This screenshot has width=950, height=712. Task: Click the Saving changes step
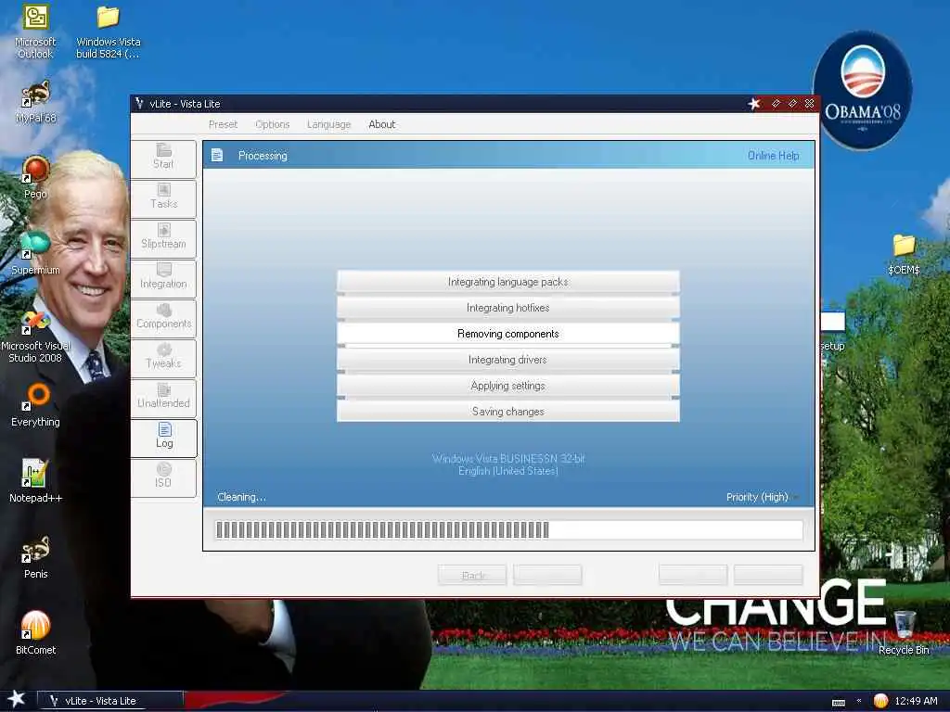click(x=507, y=412)
